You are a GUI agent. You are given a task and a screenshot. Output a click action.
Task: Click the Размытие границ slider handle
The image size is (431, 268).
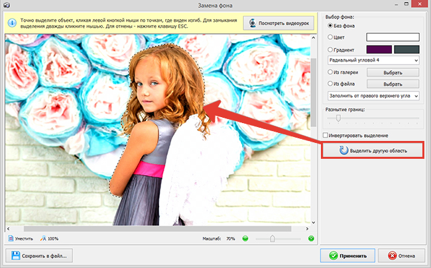(x=338, y=118)
